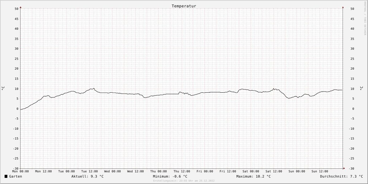Viewport: 368px width, 184px height.
Task: Click the 'Mon 00:00' time axis label
Action: 21,171
